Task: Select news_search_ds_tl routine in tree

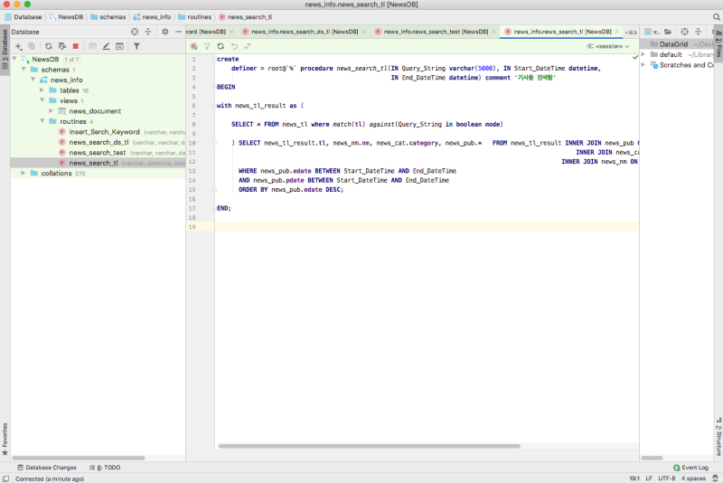Action: click(99, 142)
